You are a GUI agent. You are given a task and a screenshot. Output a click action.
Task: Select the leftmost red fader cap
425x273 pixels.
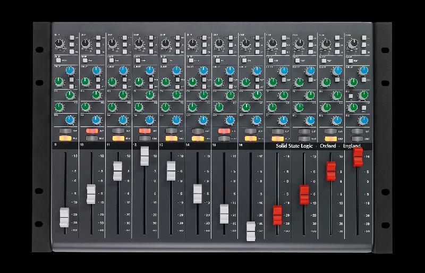277,214
